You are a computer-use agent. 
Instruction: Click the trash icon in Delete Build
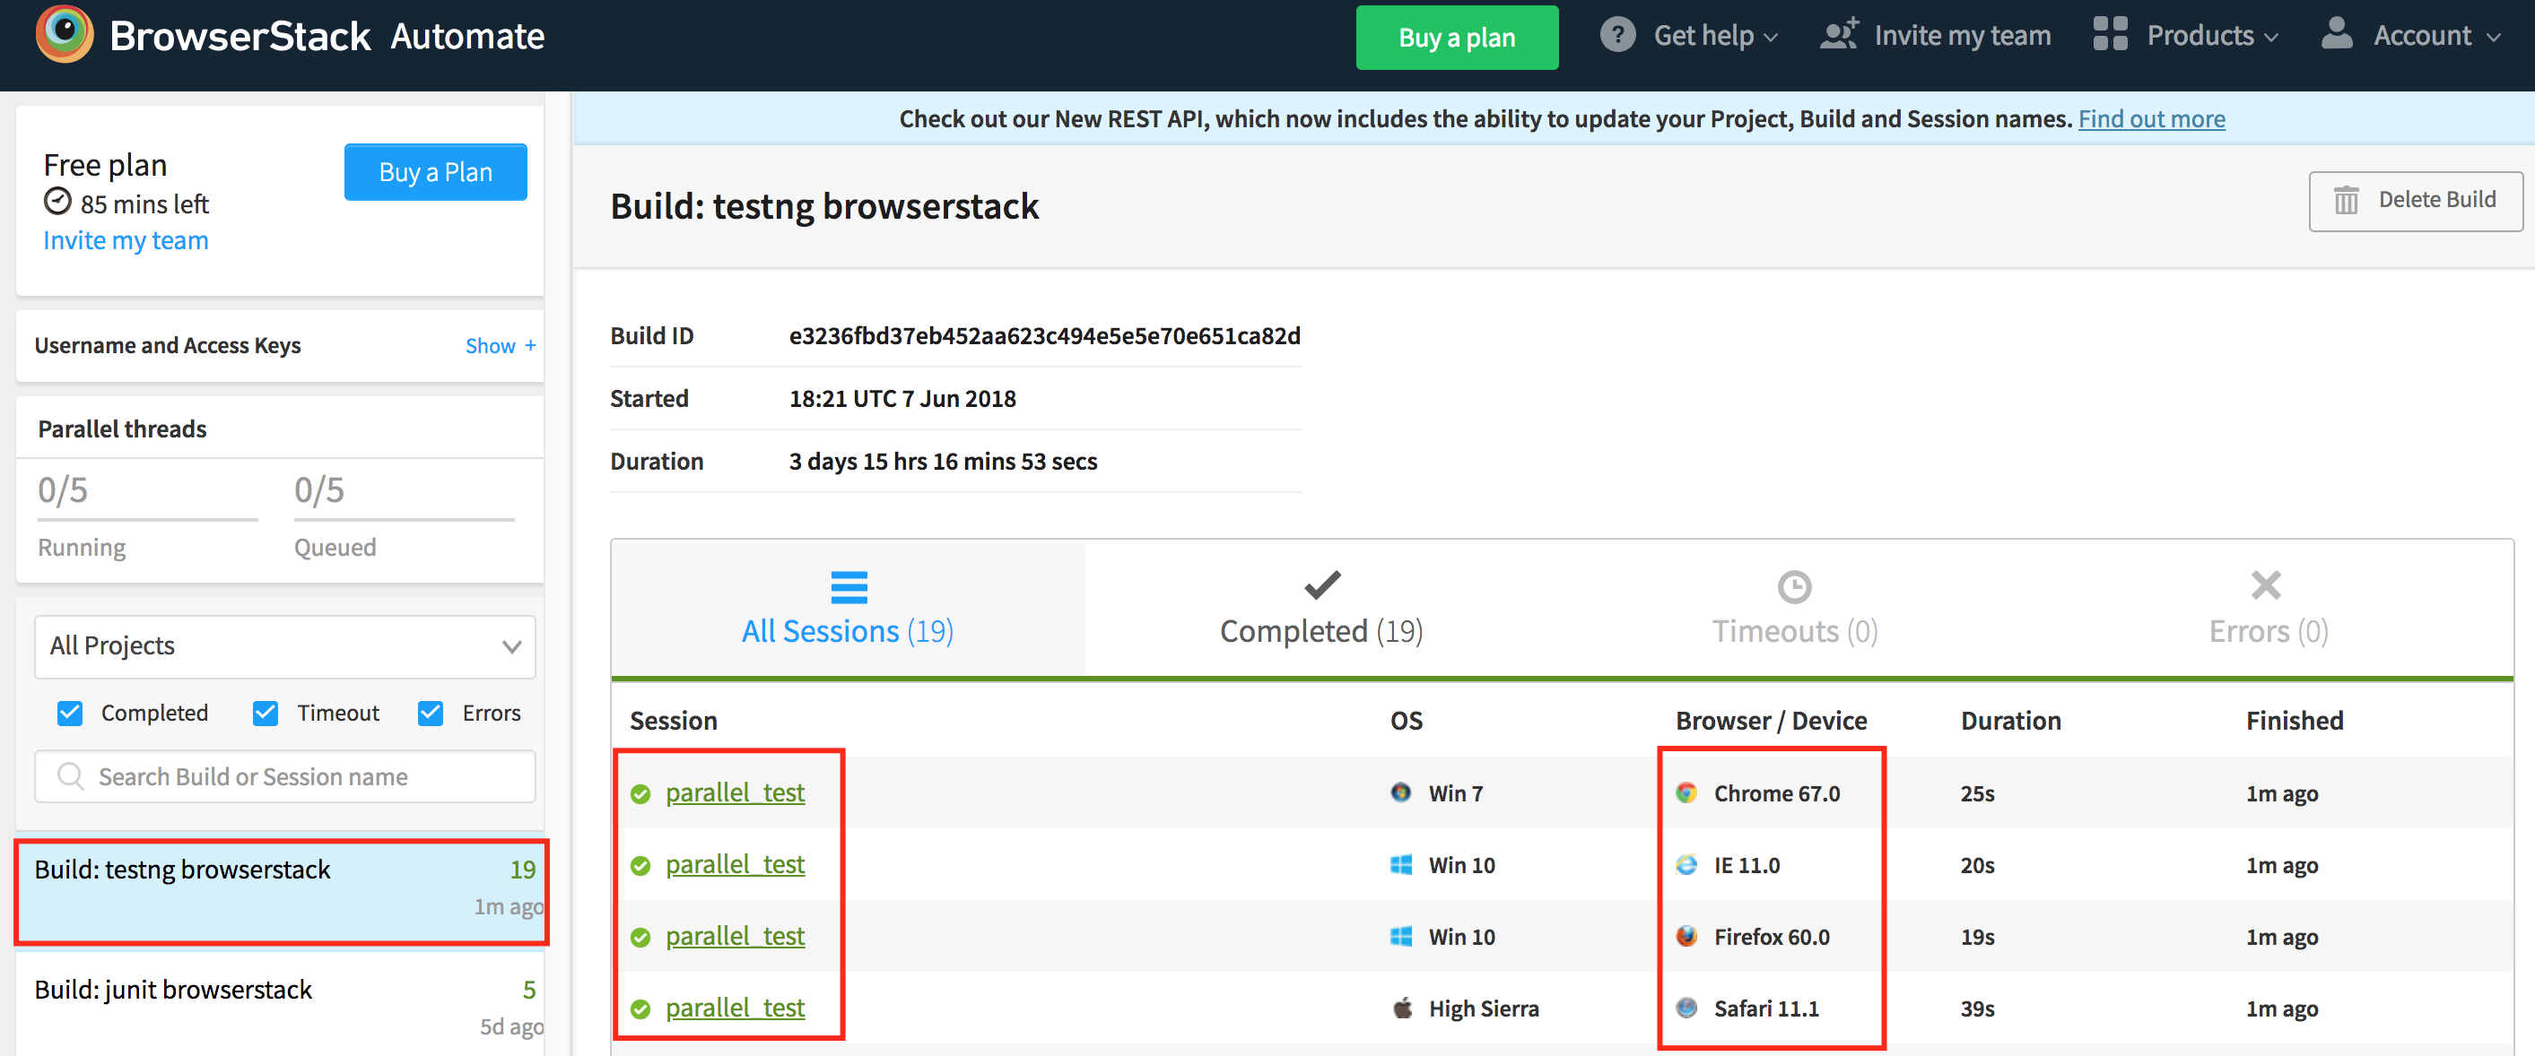(x=2346, y=201)
